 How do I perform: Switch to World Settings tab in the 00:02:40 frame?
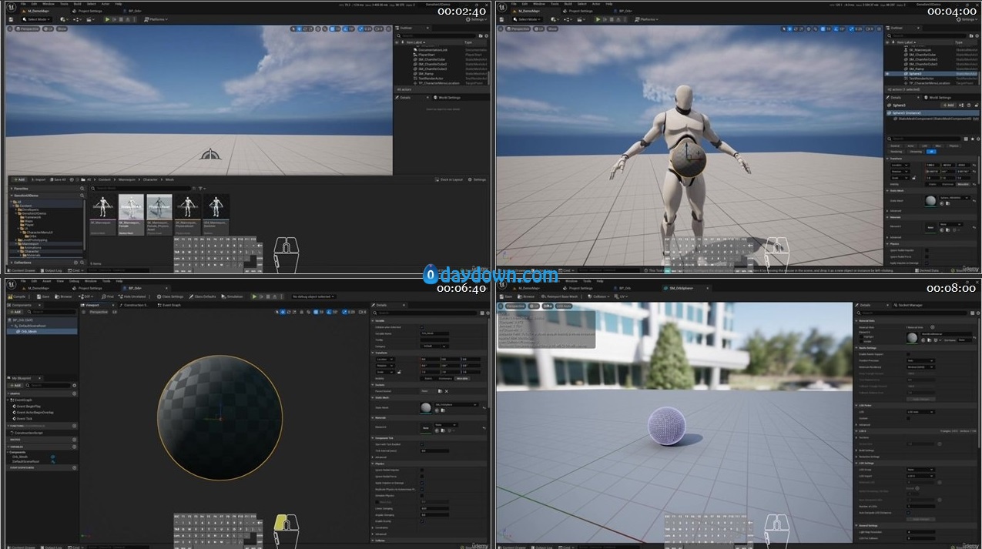pyautogui.click(x=447, y=98)
